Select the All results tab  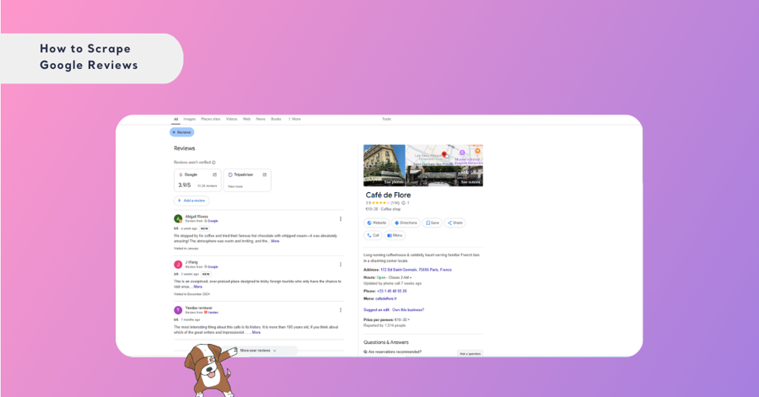175,119
